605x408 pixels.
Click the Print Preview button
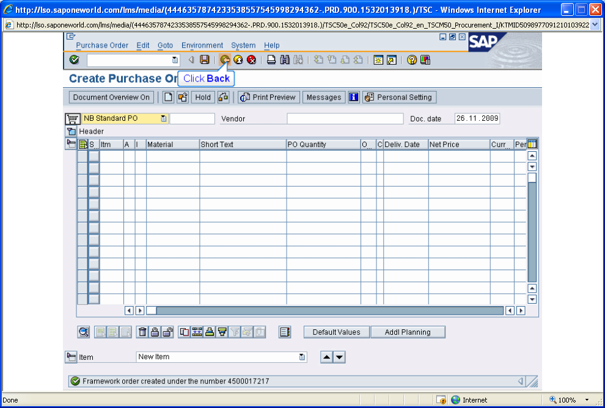click(x=268, y=98)
